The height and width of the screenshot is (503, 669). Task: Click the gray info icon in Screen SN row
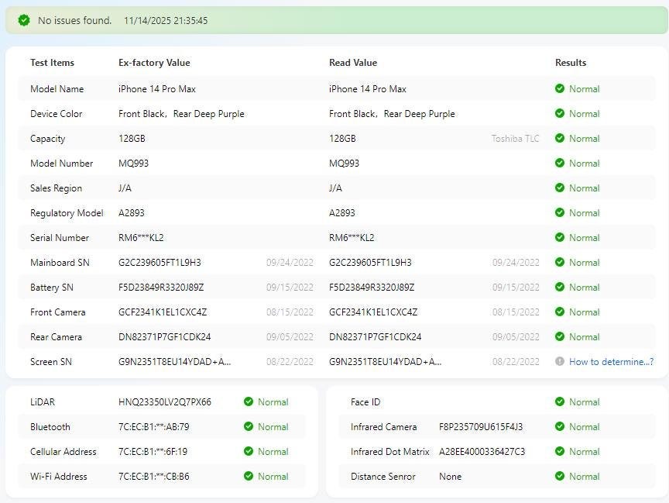(x=560, y=362)
